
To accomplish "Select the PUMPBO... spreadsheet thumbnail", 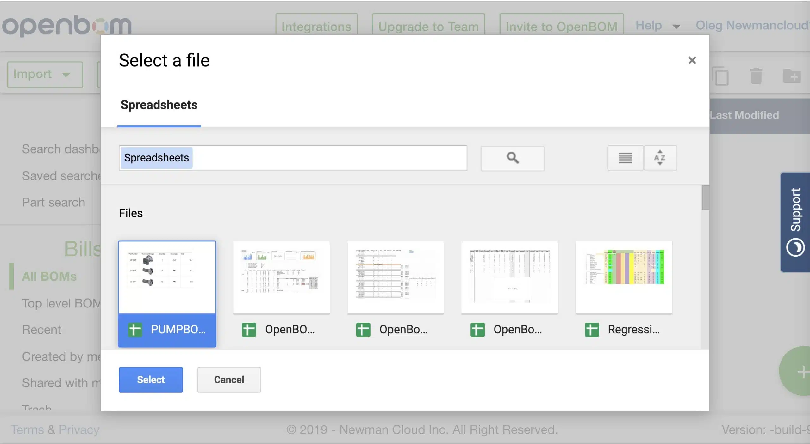I will tap(167, 277).
